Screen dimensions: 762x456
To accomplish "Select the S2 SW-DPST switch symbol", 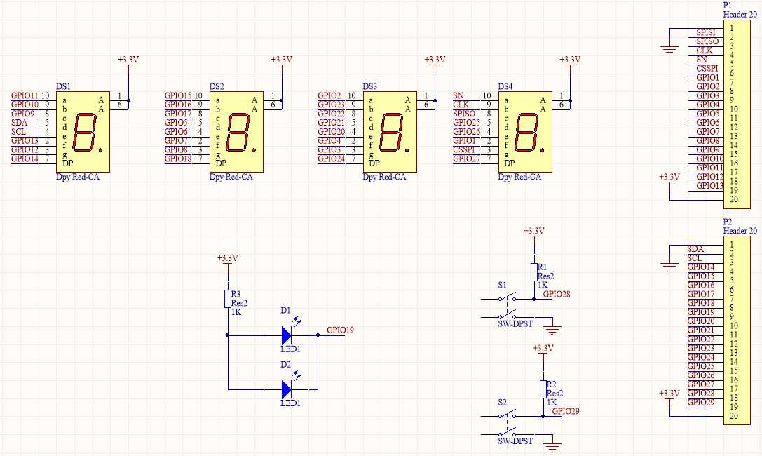I will 507,425.
